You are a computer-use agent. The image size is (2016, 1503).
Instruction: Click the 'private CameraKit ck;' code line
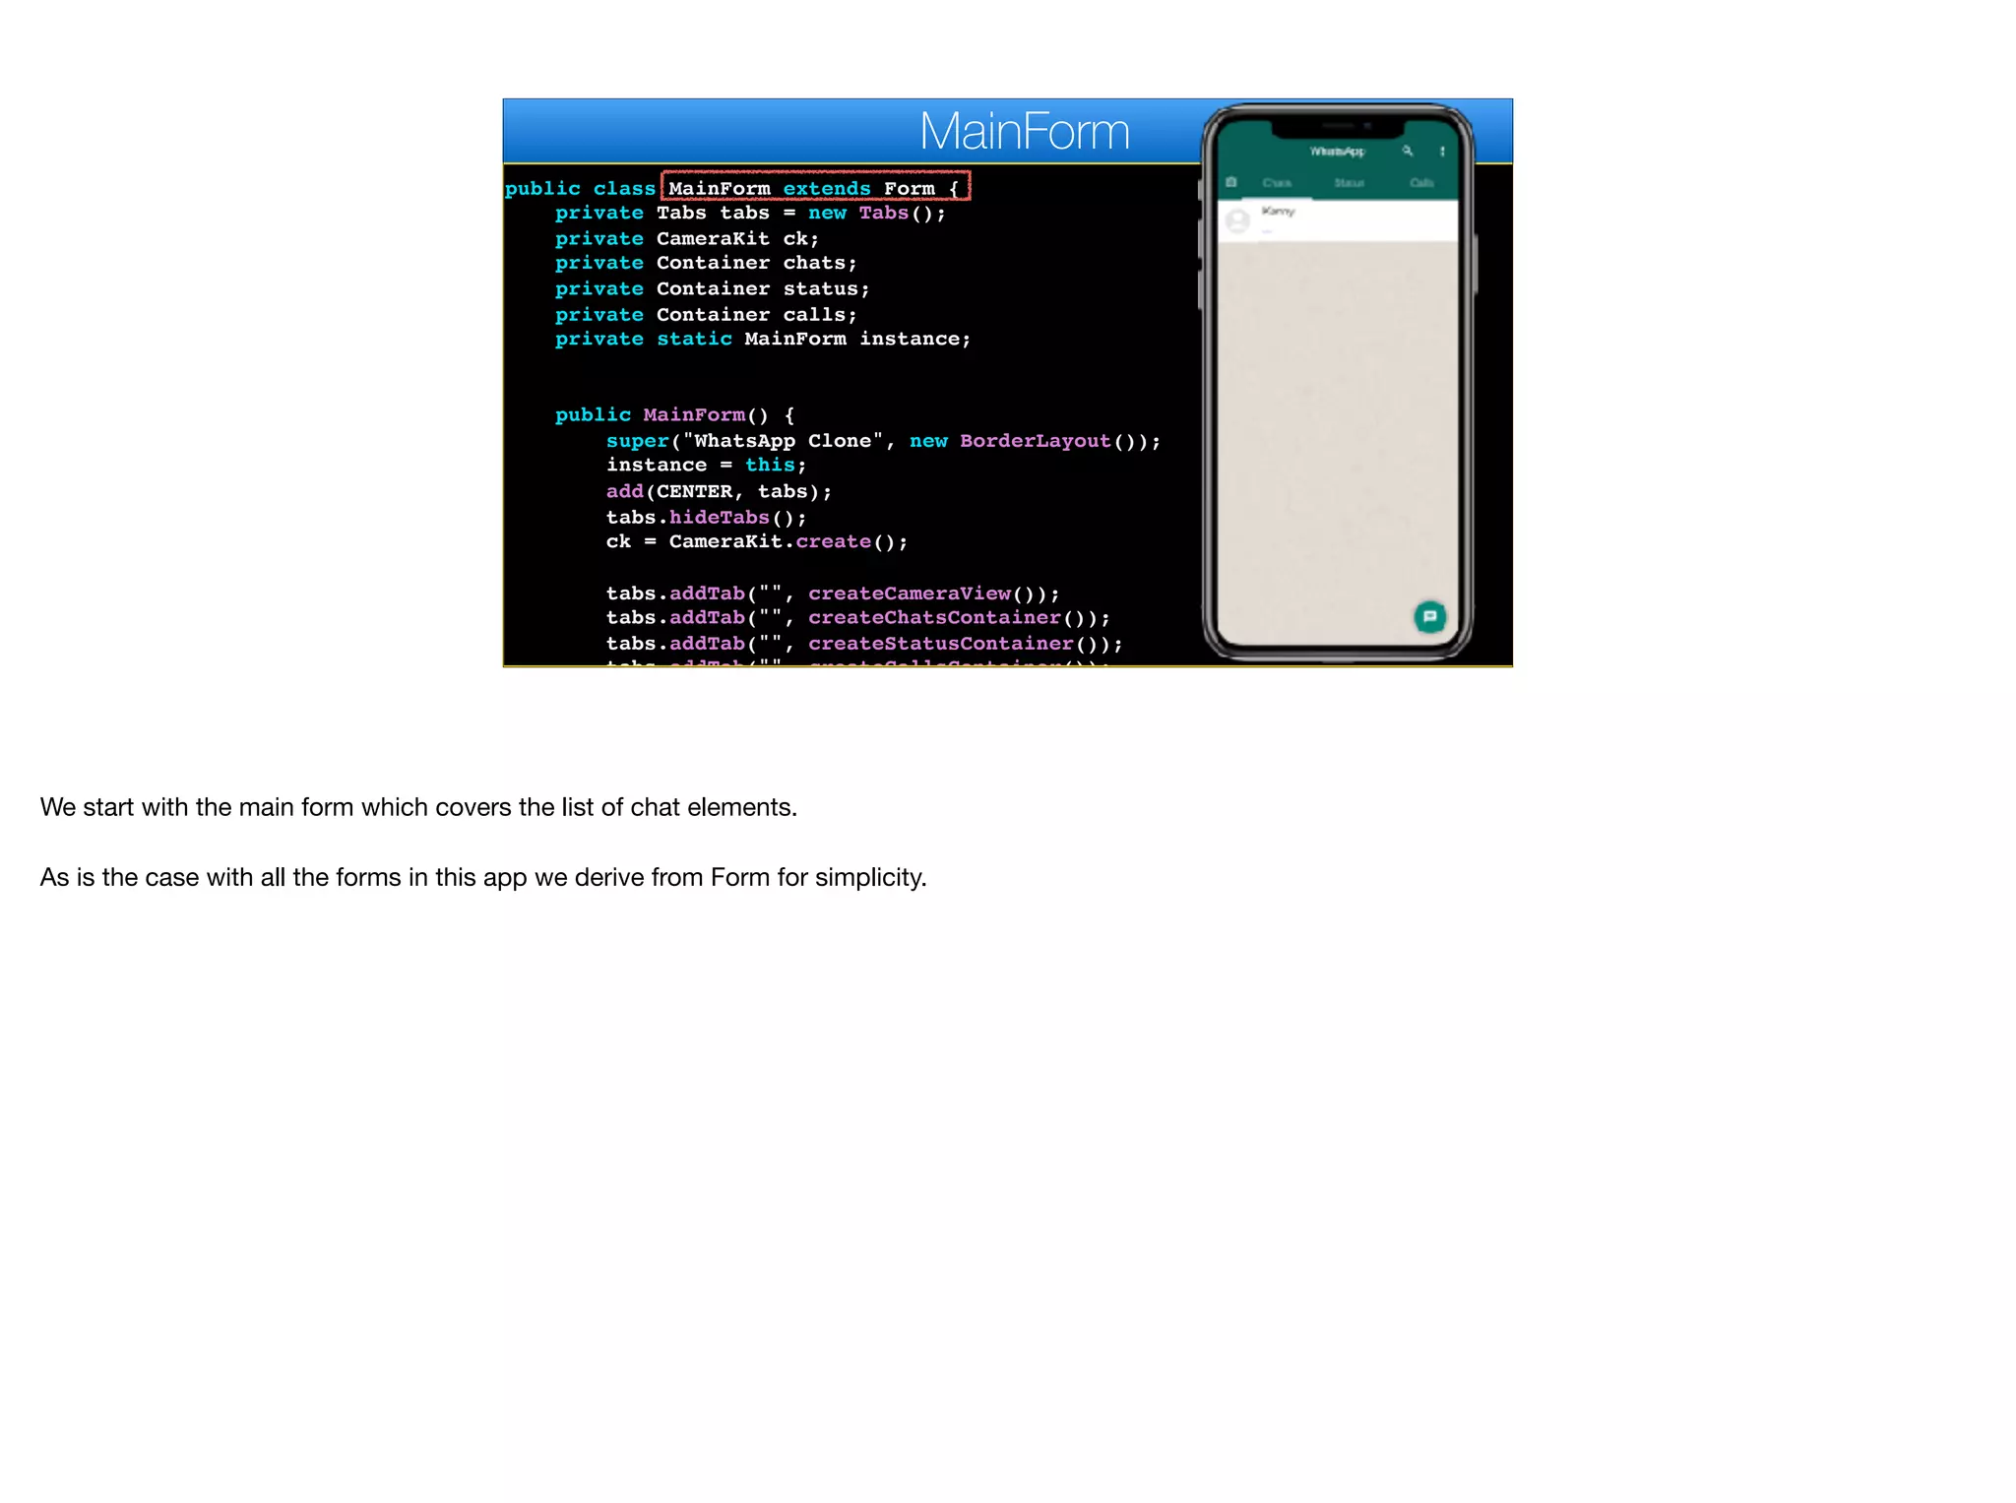[686, 238]
